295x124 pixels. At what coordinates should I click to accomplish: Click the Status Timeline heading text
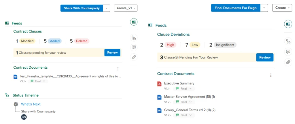coord(26,95)
